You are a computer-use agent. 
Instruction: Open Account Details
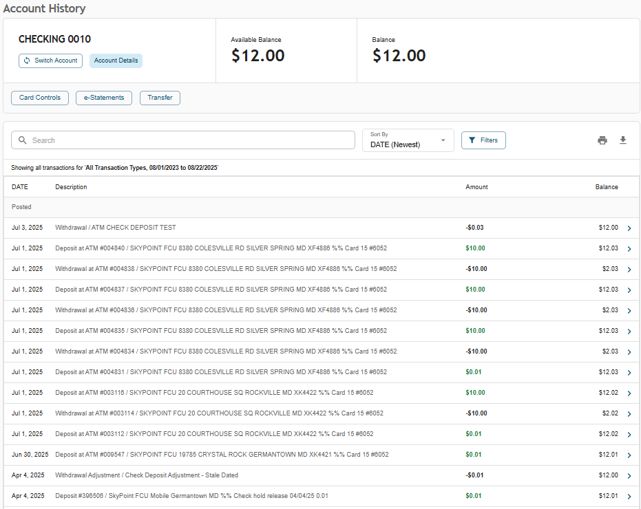click(x=116, y=61)
